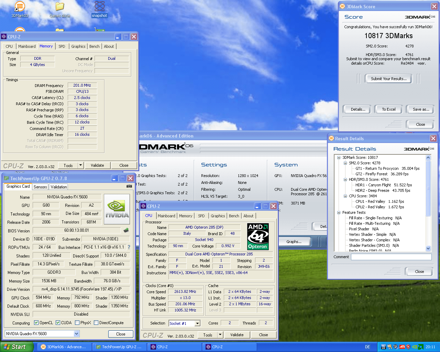Collapse the SM2.0 Score tree node

point(345,163)
